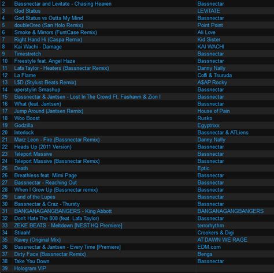Click artist 'LEVITATE'
The height and width of the screenshot is (273, 274).
209,11
